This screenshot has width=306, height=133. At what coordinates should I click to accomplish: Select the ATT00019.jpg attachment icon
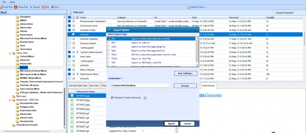pos(72,100)
